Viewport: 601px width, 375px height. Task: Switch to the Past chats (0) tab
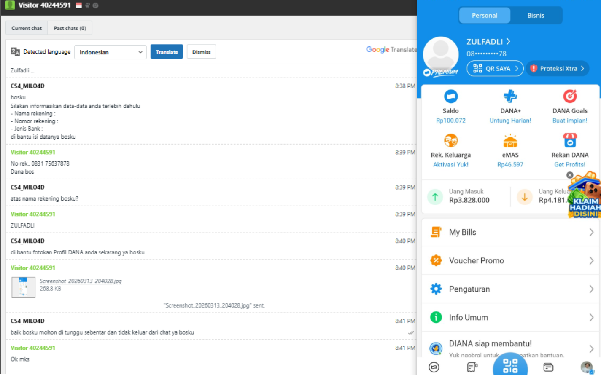pyautogui.click(x=70, y=28)
